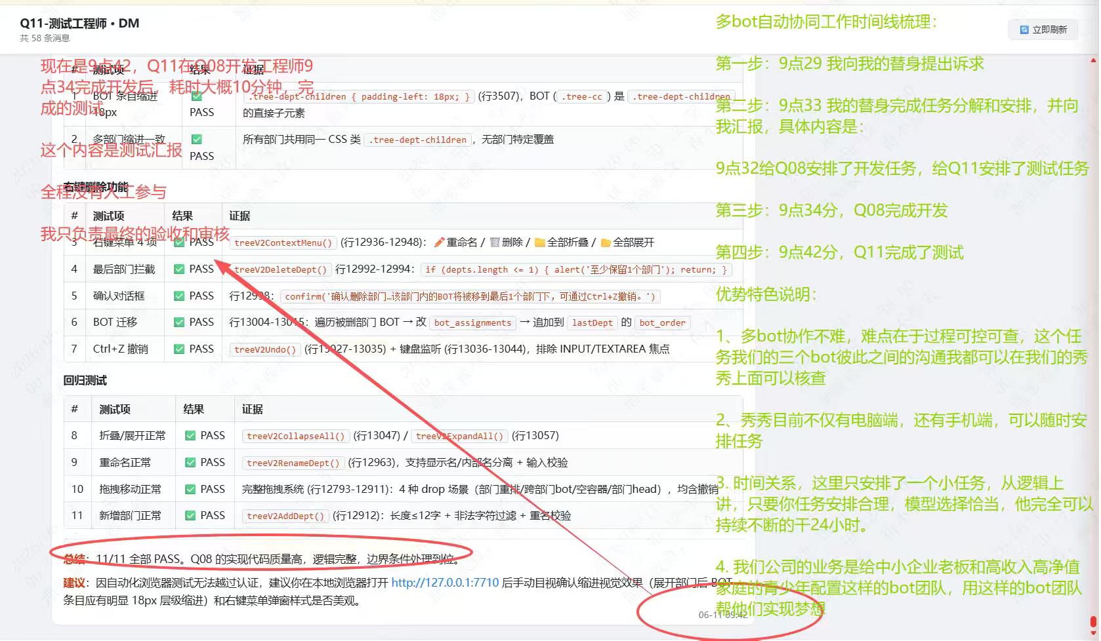1101x641 pixels.
Task: Click the red scrollbar thumb at bottom
Action: 1094,621
